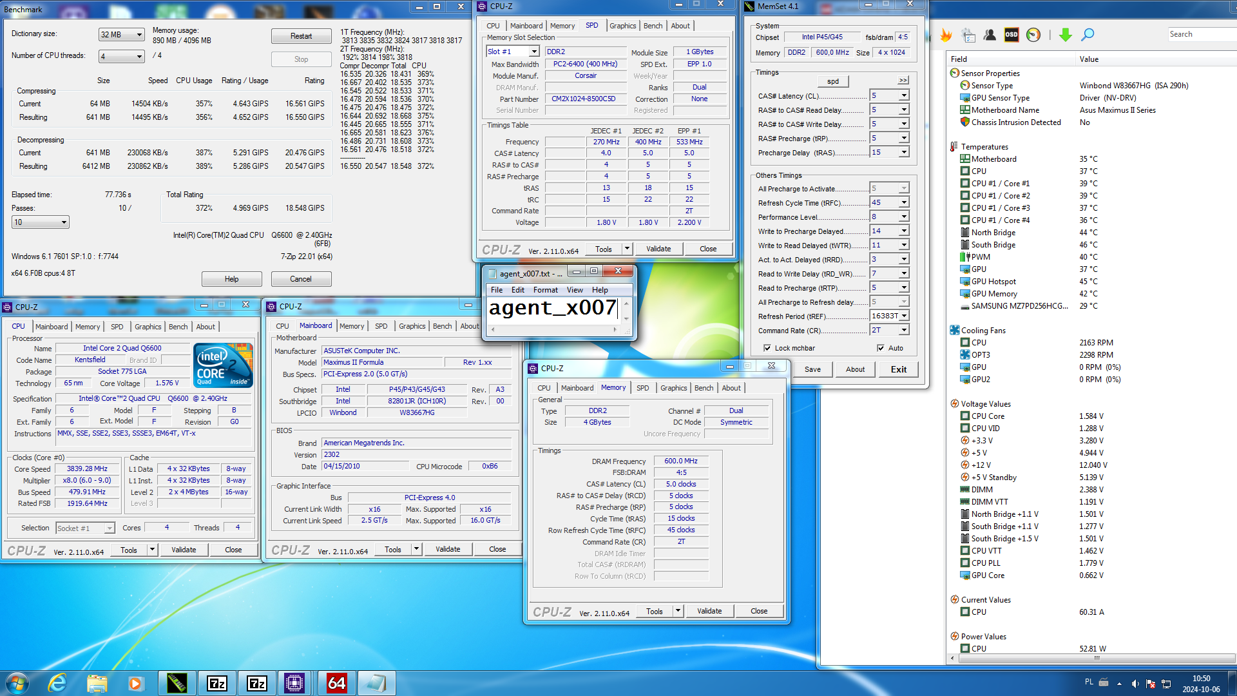
Task: Open the About tab in CPU-Z Memory window
Action: coord(731,388)
